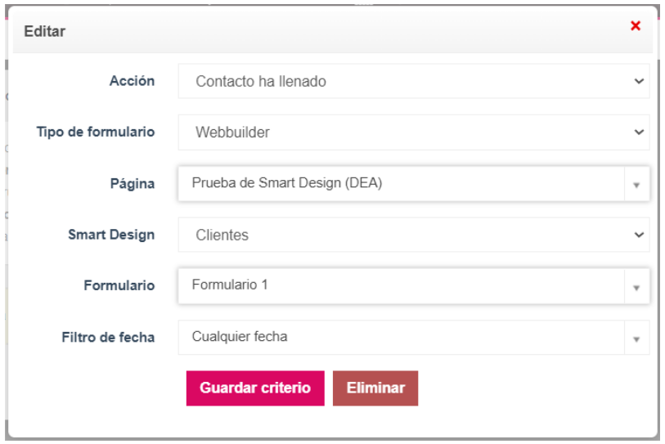The width and height of the screenshot is (665, 444).
Task: Click the triangle arrow of Página combo box
Action: pyautogui.click(x=636, y=185)
